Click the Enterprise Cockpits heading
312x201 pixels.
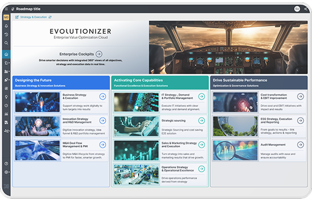click(76, 54)
